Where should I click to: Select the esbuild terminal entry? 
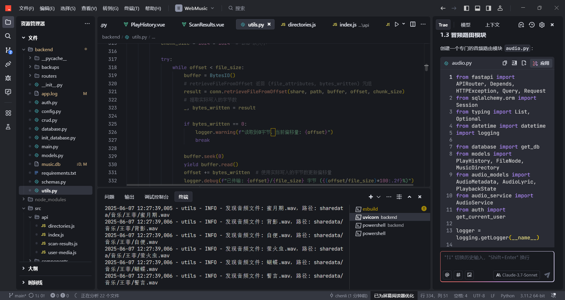point(390,209)
